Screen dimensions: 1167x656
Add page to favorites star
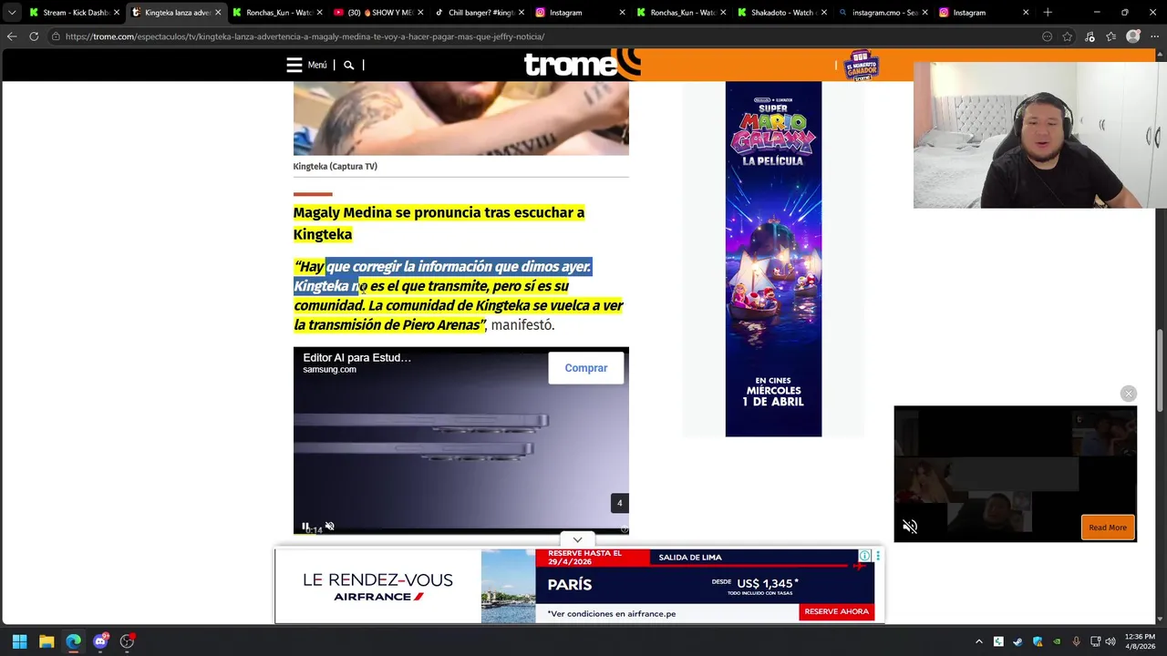point(1068,36)
